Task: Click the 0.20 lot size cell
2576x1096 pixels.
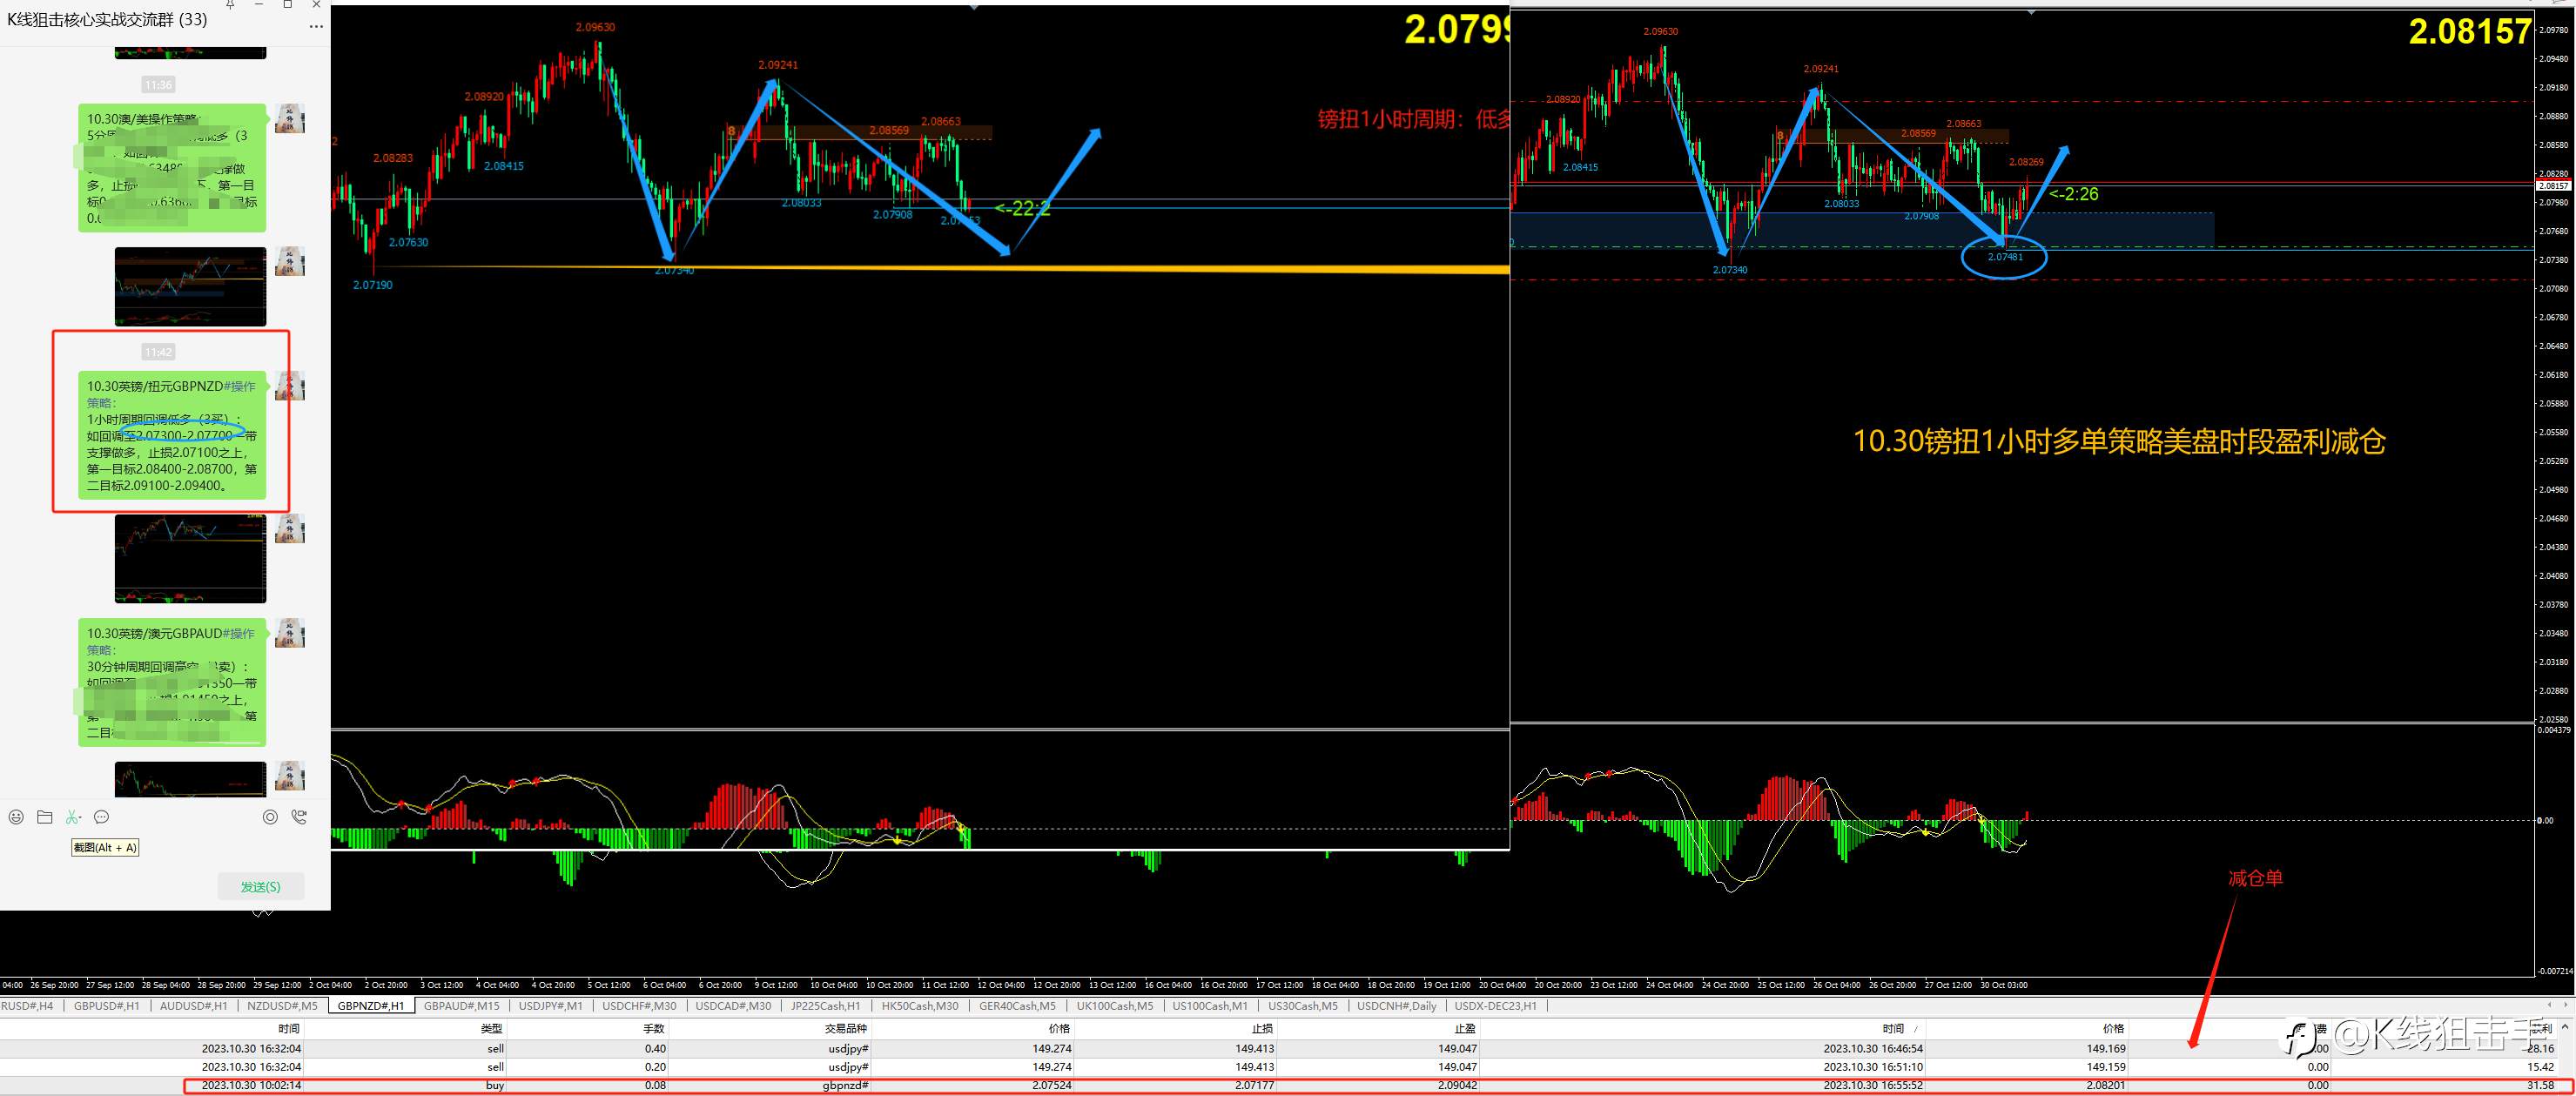Action: (655, 1067)
